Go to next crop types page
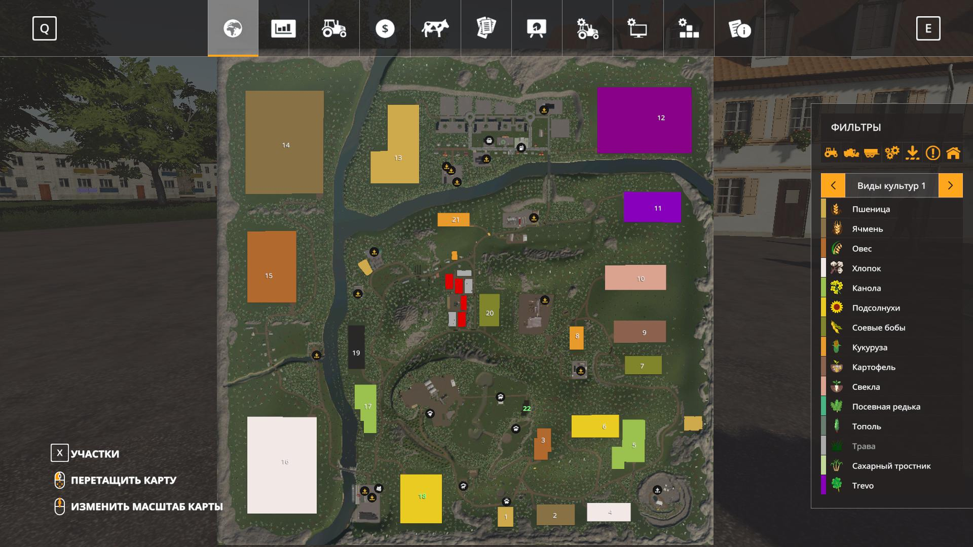The height and width of the screenshot is (547, 973). click(x=950, y=185)
